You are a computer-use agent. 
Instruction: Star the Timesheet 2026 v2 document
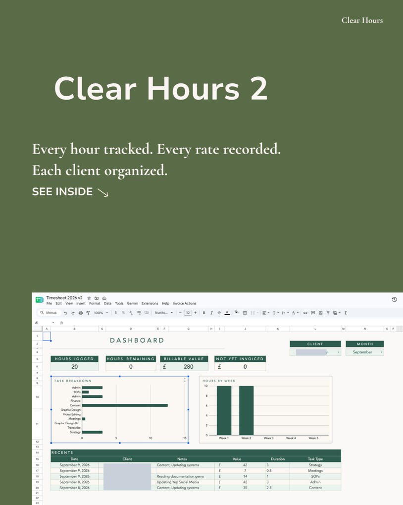point(89,298)
